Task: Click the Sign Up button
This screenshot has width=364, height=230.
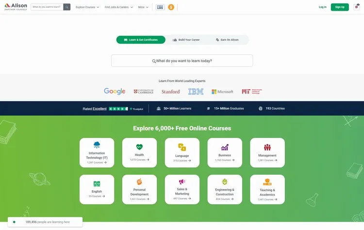Action: tap(340, 7)
